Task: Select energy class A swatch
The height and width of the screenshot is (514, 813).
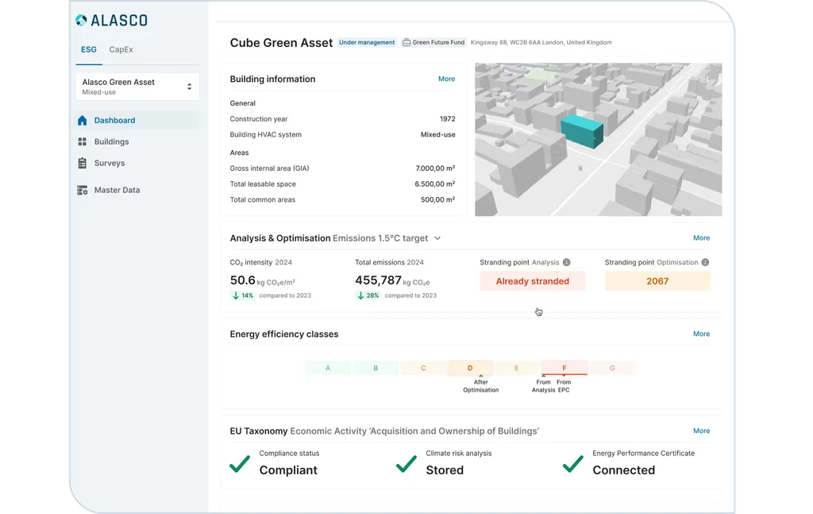Action: point(328,368)
